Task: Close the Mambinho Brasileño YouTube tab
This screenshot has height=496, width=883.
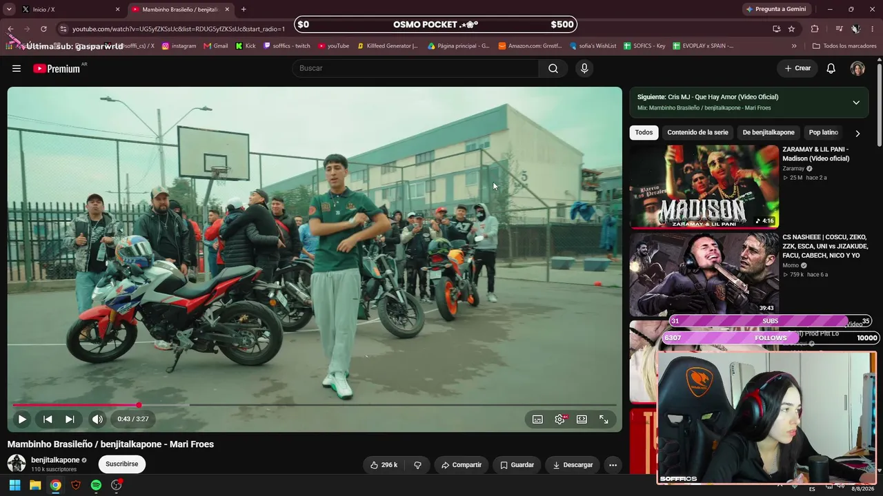Action: (x=227, y=10)
